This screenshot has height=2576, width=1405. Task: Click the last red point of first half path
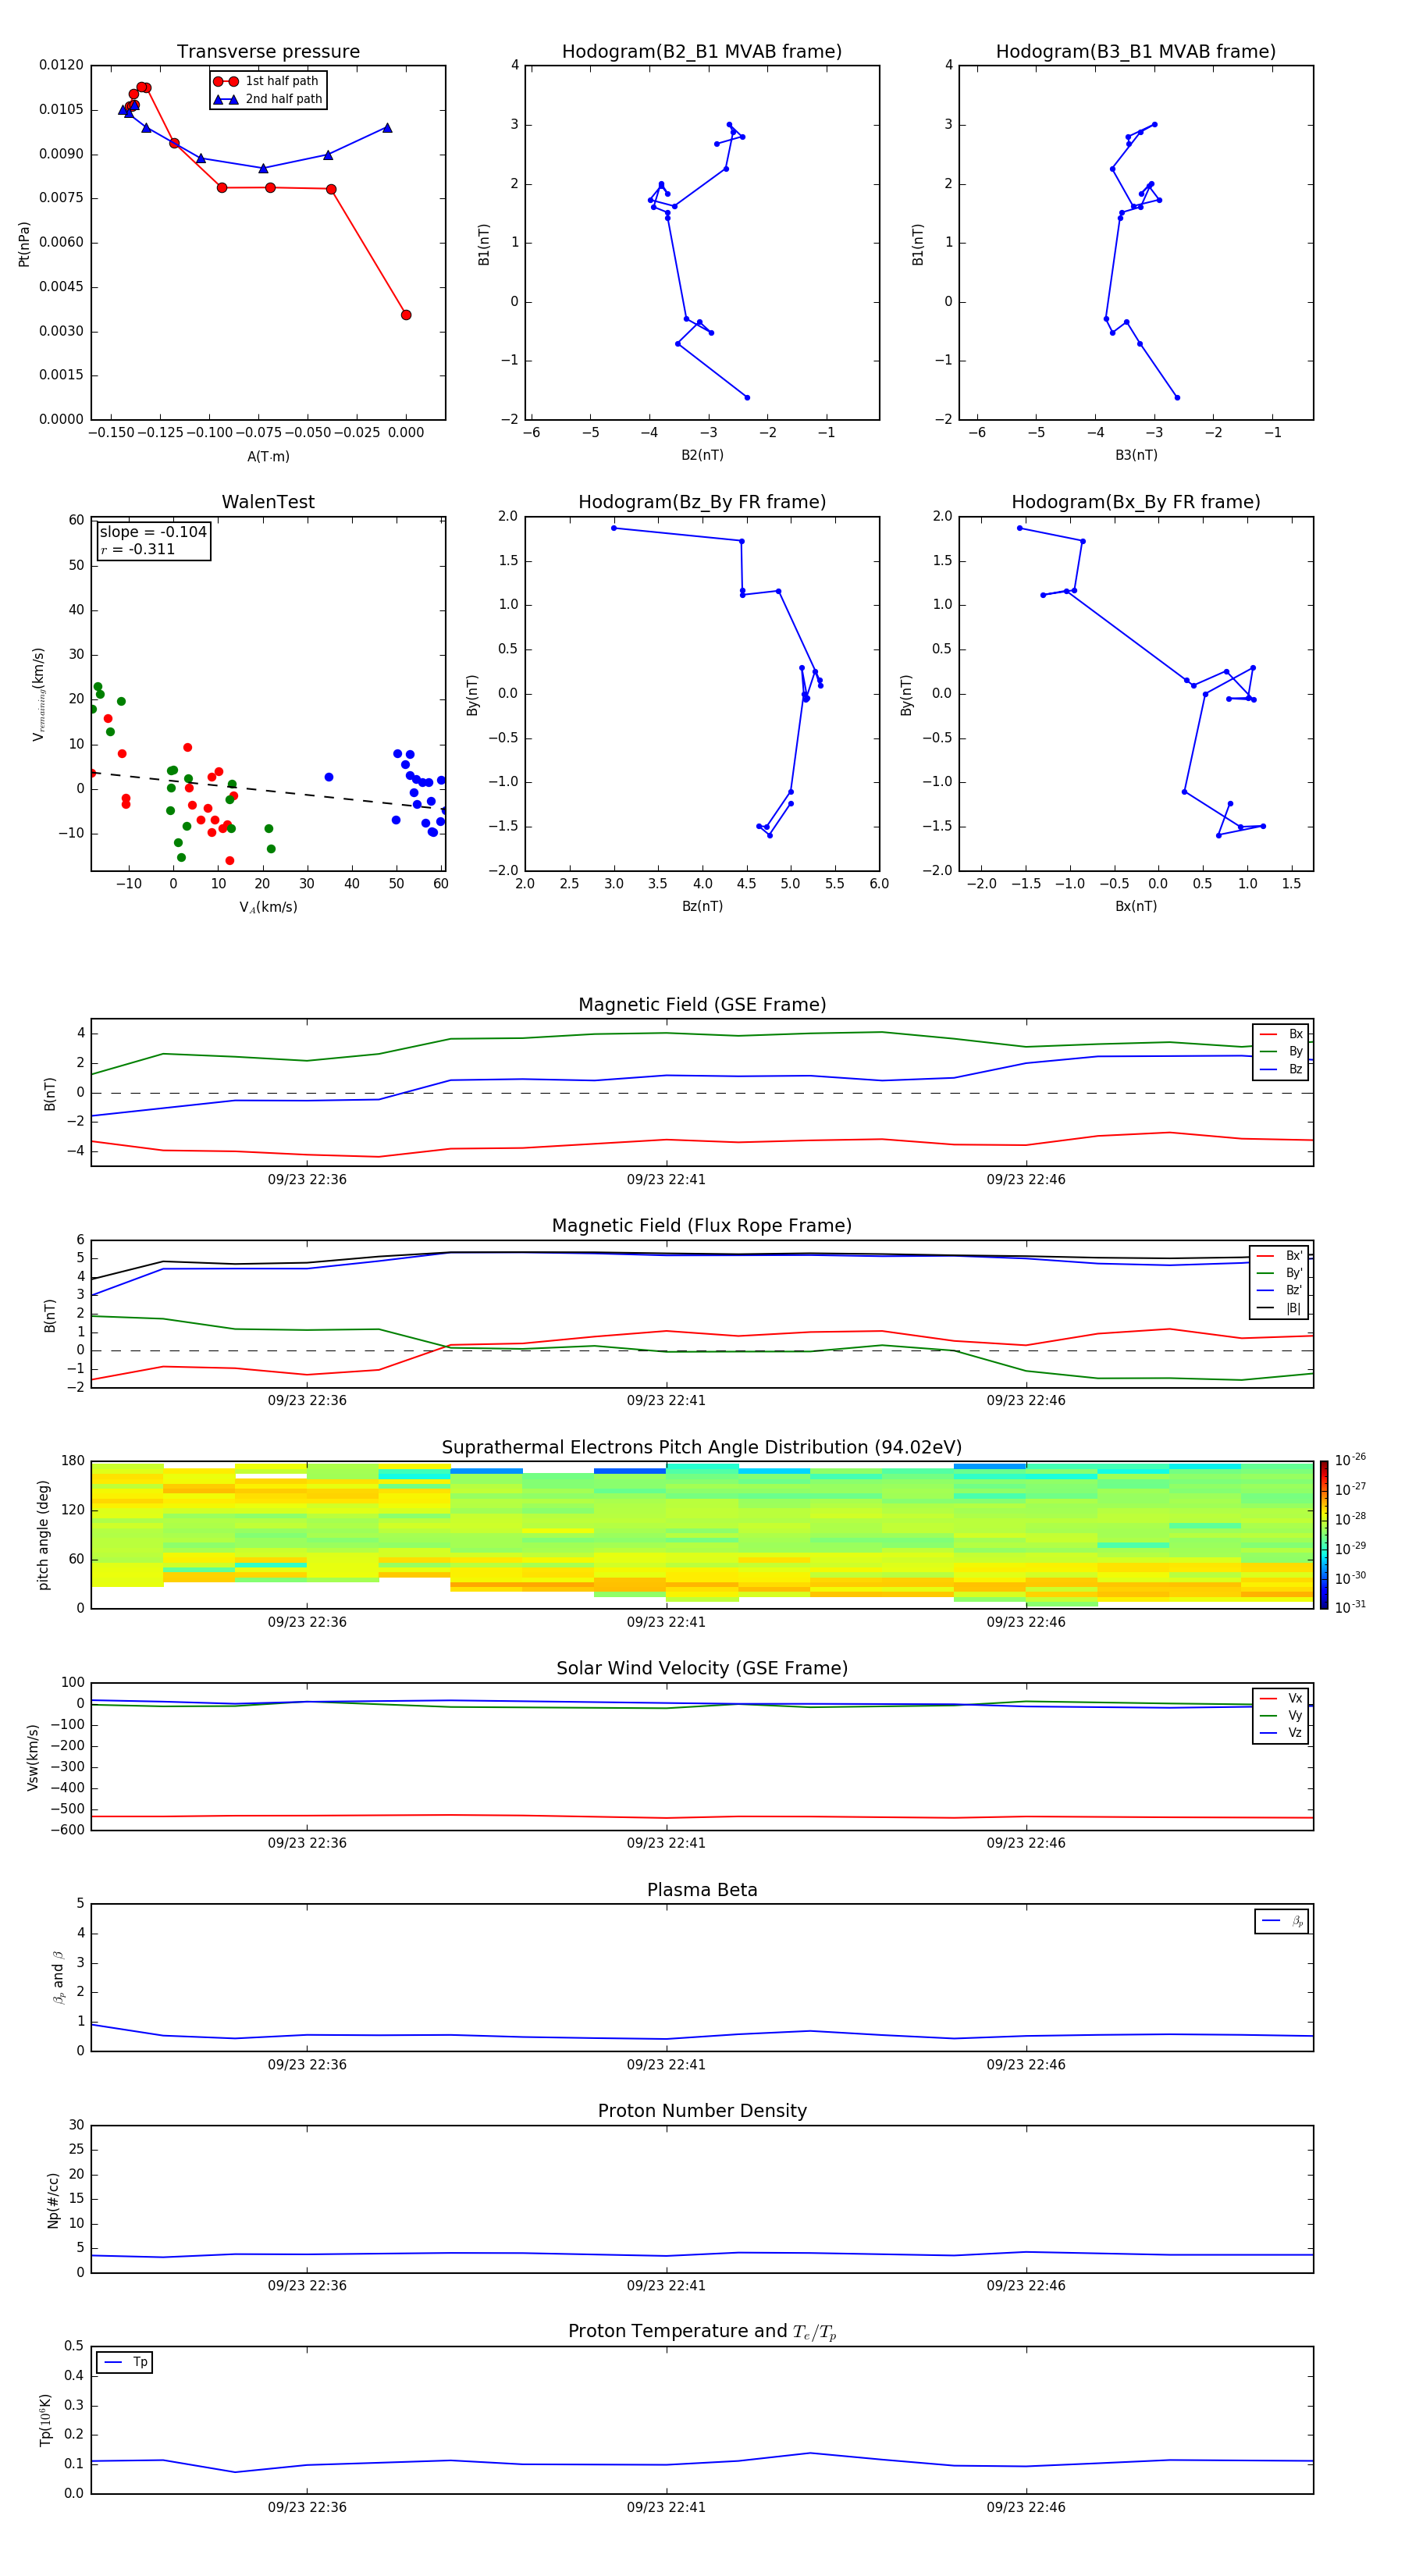(x=406, y=315)
